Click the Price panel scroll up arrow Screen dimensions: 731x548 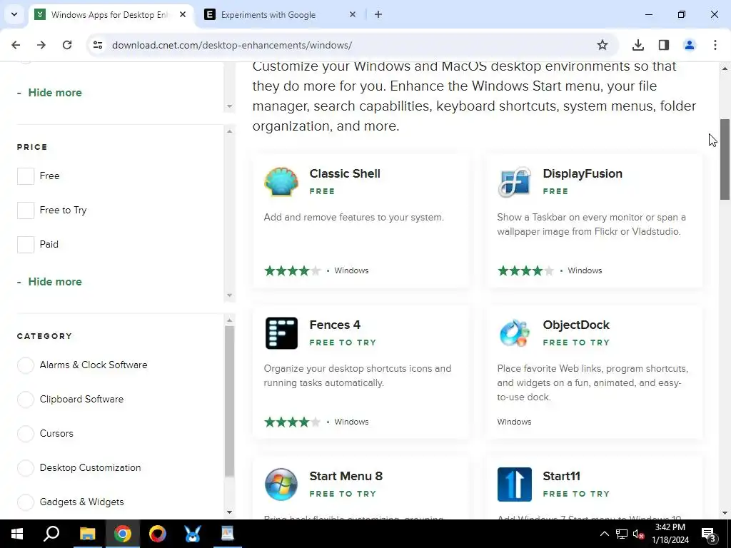[x=229, y=131]
